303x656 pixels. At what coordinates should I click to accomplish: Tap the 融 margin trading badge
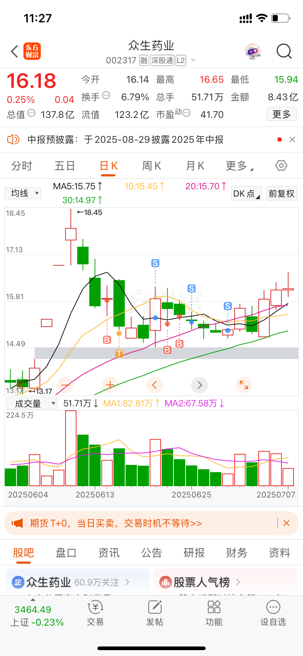pos(144,60)
